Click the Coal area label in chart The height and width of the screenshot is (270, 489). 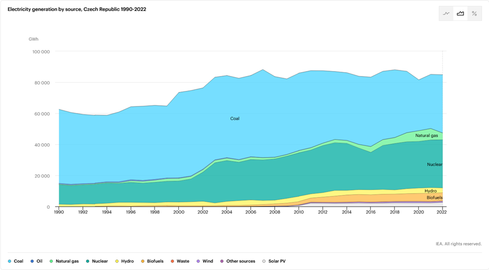click(x=235, y=118)
